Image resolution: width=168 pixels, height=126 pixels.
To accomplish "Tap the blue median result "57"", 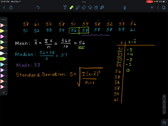I will pyautogui.click(x=64, y=55).
